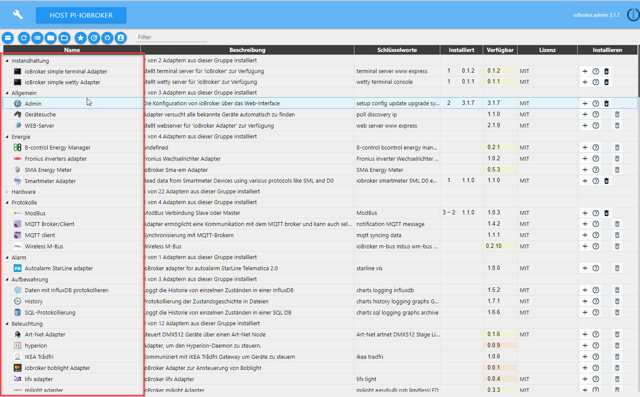Install adapter from GitHub icon
The width and height of the screenshot is (640, 397).
(107, 38)
